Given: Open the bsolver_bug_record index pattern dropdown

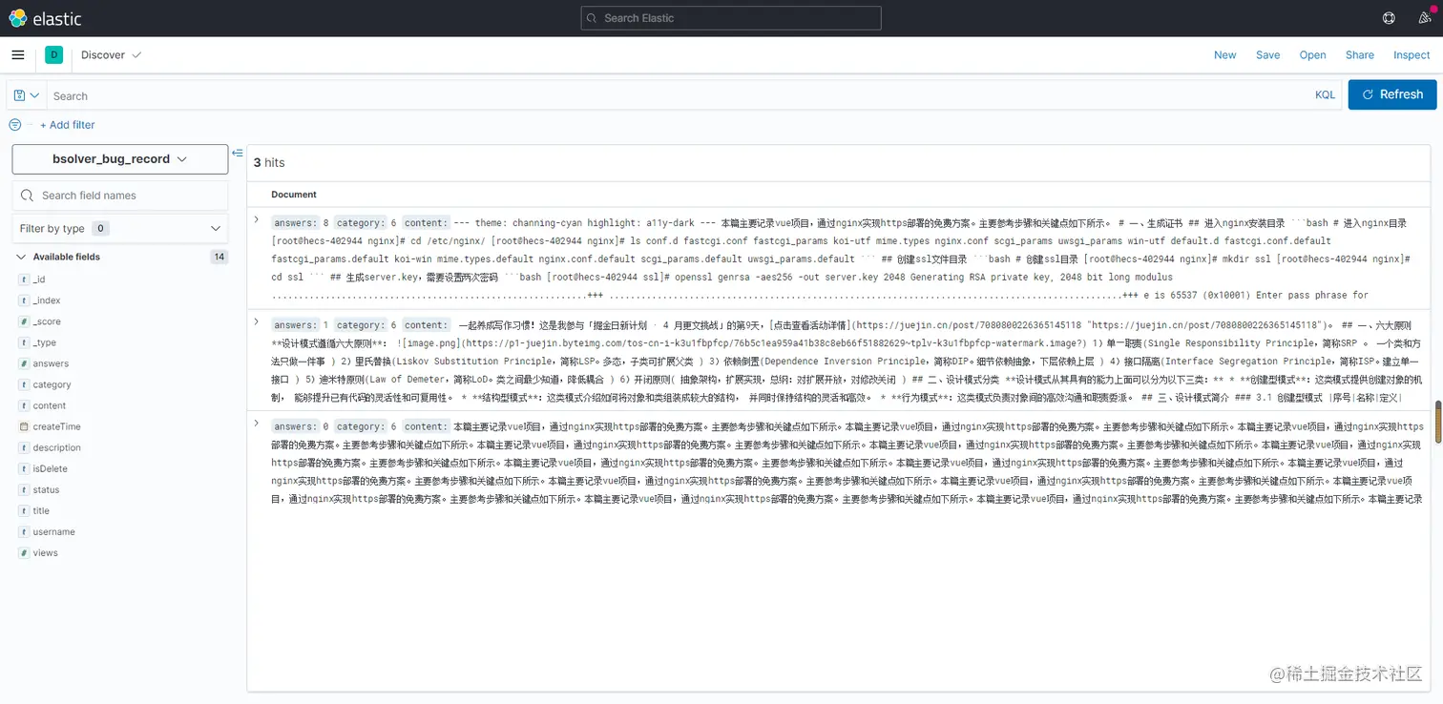Looking at the screenshot, I should pyautogui.click(x=120, y=159).
